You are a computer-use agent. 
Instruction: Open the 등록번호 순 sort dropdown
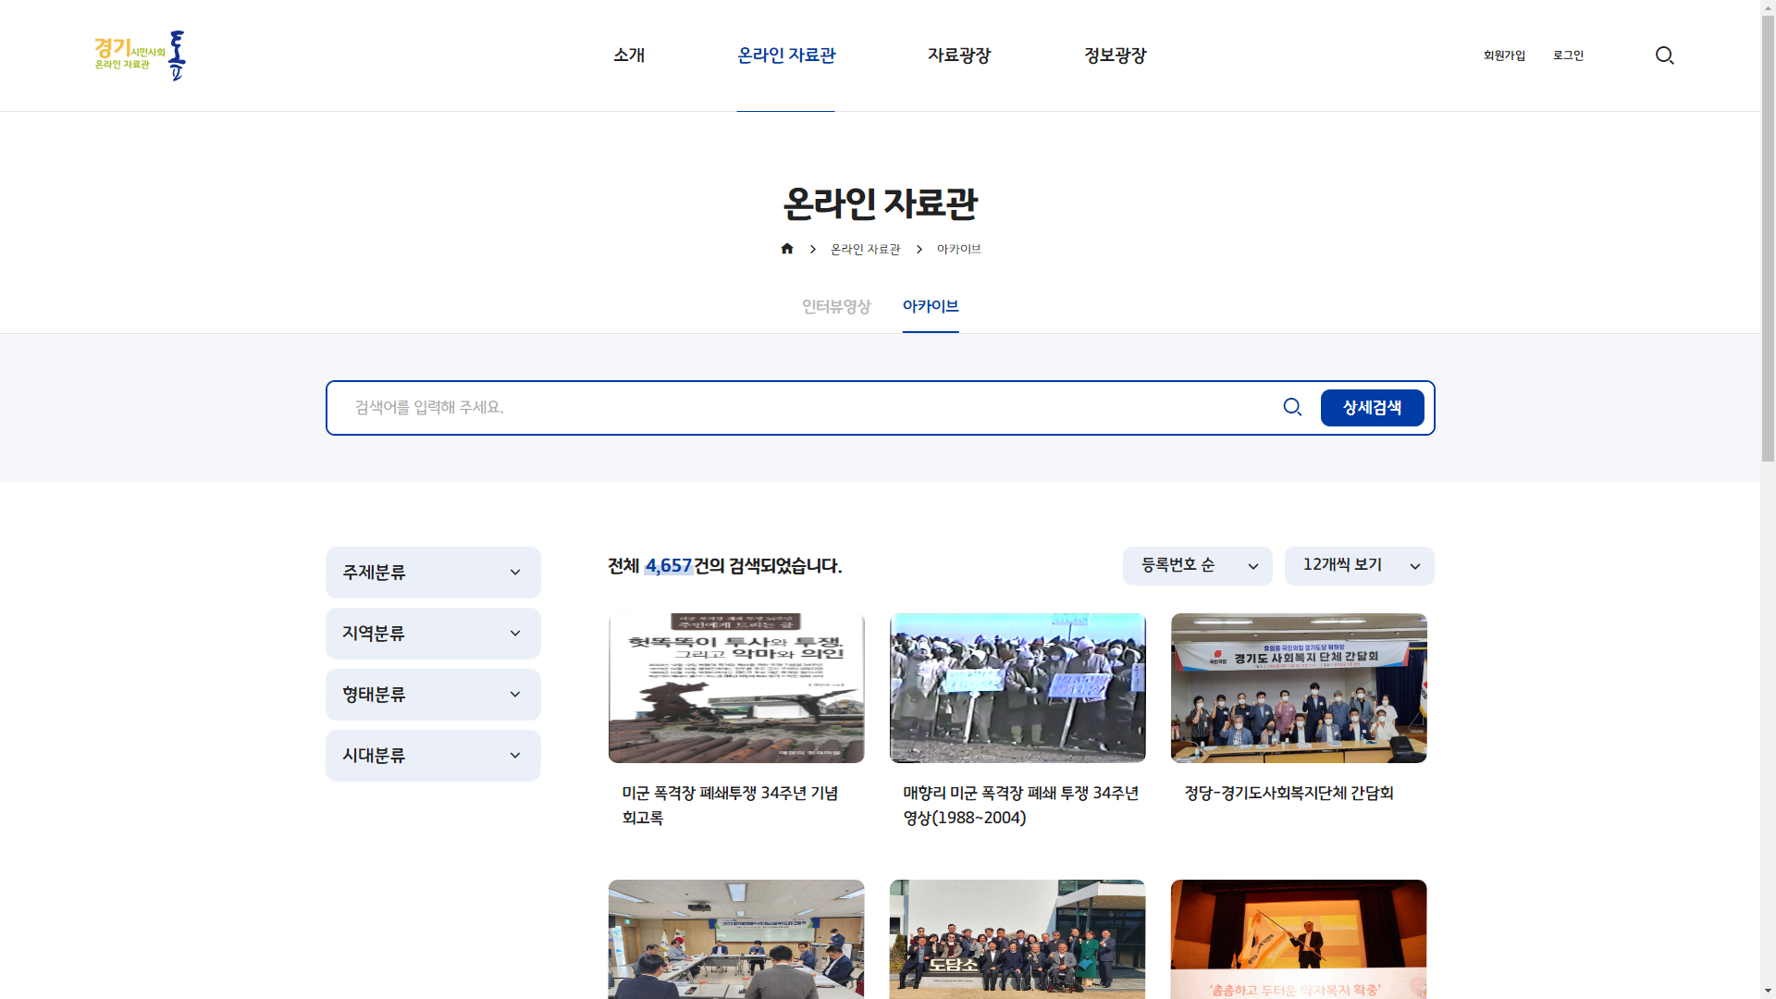[x=1197, y=565]
